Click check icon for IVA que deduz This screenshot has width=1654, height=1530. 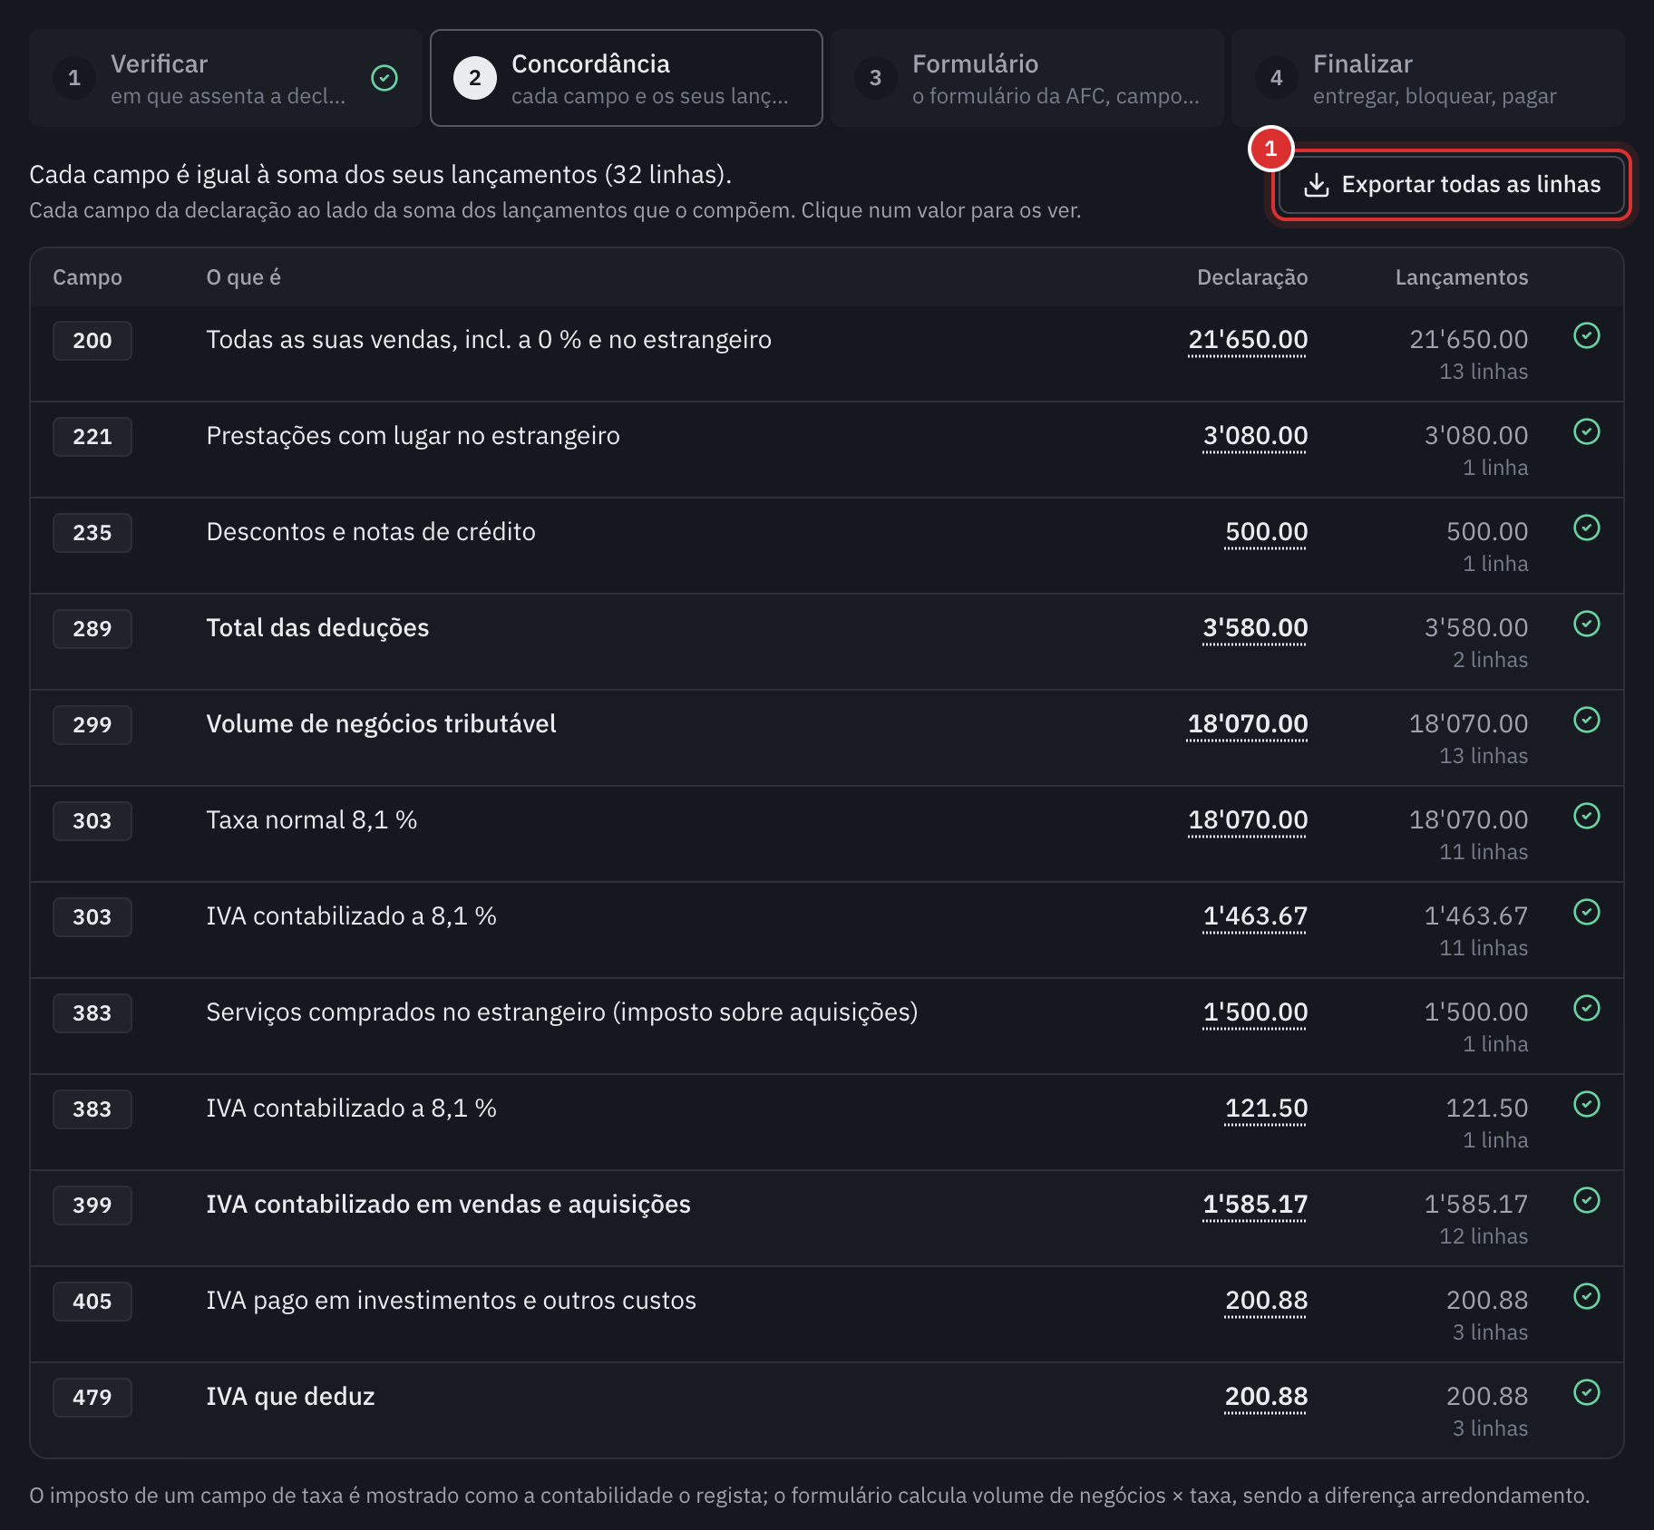pyautogui.click(x=1587, y=1392)
